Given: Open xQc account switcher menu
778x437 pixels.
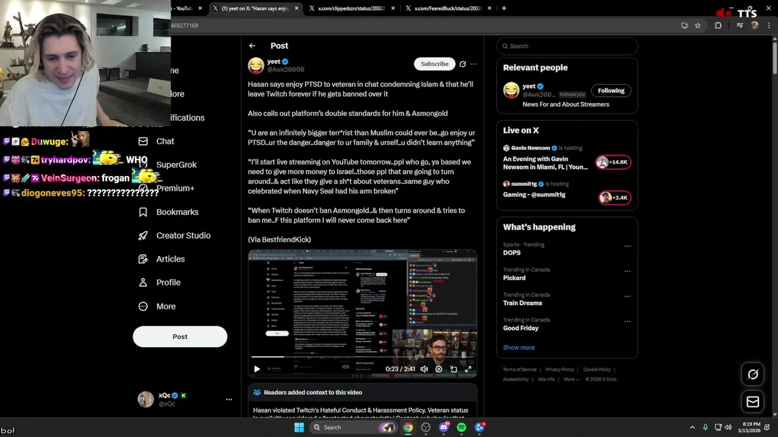Looking at the screenshot, I should point(229,399).
